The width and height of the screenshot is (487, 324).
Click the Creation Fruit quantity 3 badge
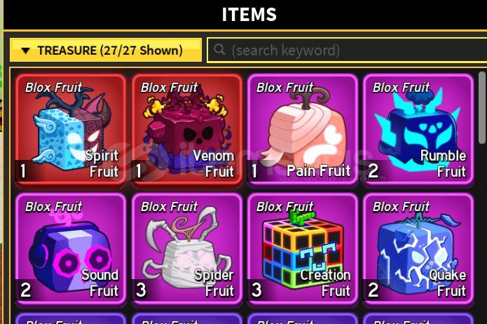pos(256,290)
